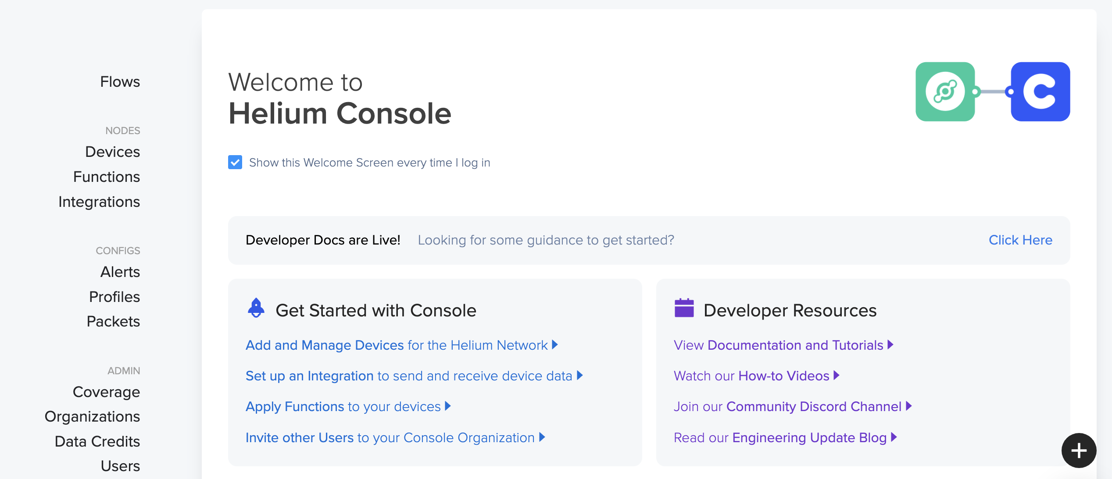
Task: Open the Functions sidebar item
Action: (107, 177)
